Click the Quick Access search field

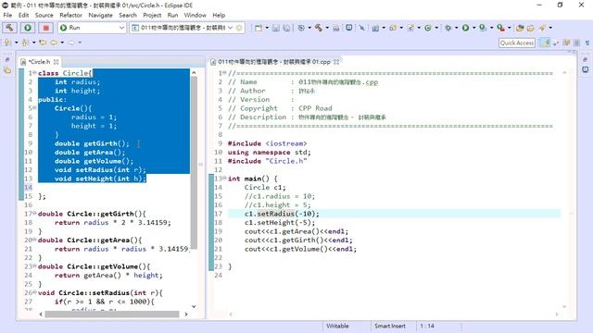point(517,43)
